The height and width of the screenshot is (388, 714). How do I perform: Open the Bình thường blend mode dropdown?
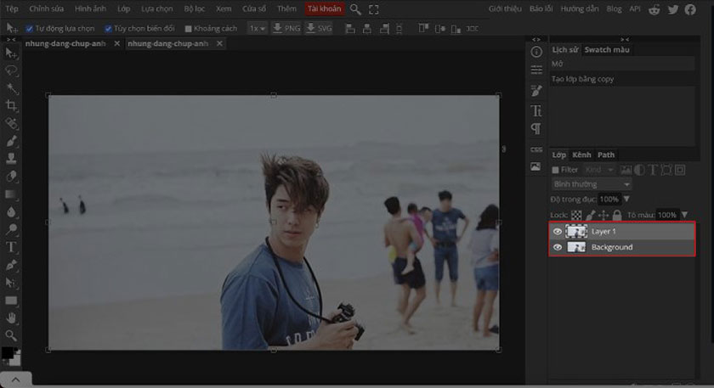592,184
